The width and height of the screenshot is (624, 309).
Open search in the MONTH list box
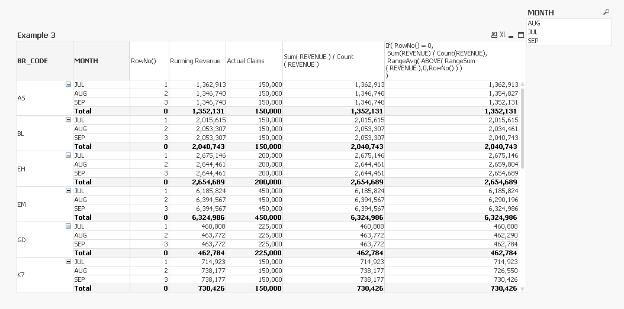pyautogui.click(x=606, y=12)
